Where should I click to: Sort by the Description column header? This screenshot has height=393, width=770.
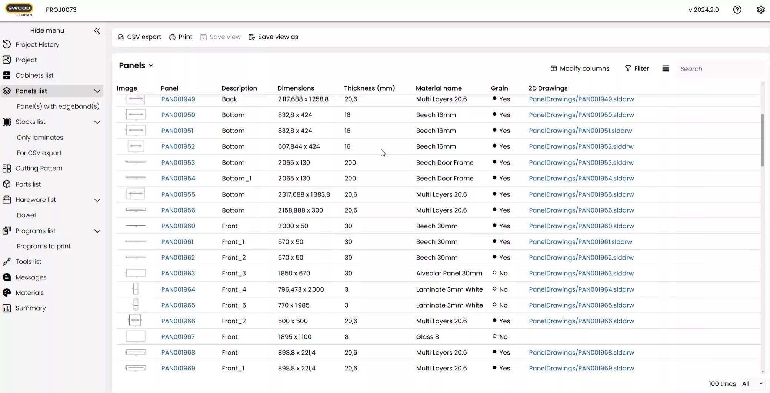point(239,88)
